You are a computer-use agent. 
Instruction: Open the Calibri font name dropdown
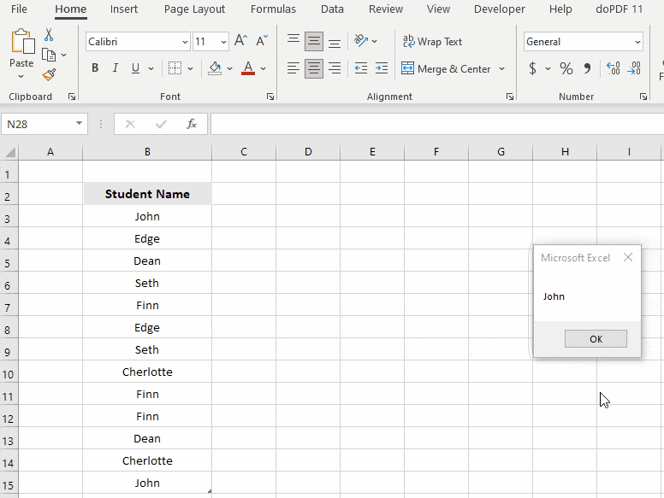(185, 42)
